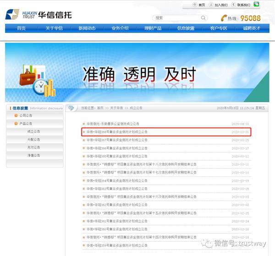Click 成立公告 in the breadcrumb path
275x256 pixels.
[136, 108]
